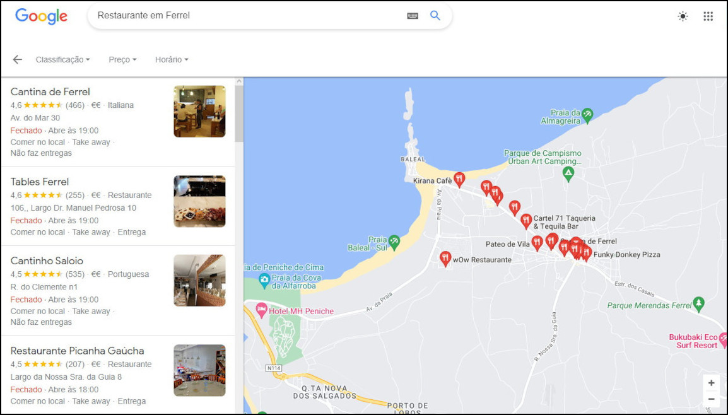Click address Largo da Nossa Sra. da Guia 8

(x=66, y=377)
